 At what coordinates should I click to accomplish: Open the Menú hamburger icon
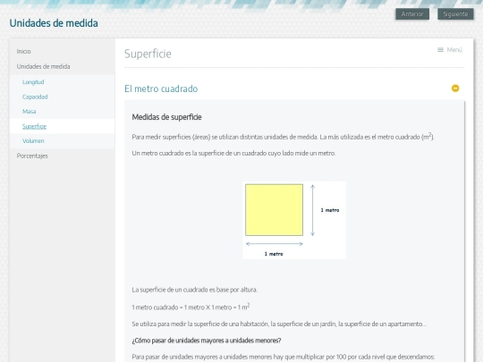pos(450,50)
